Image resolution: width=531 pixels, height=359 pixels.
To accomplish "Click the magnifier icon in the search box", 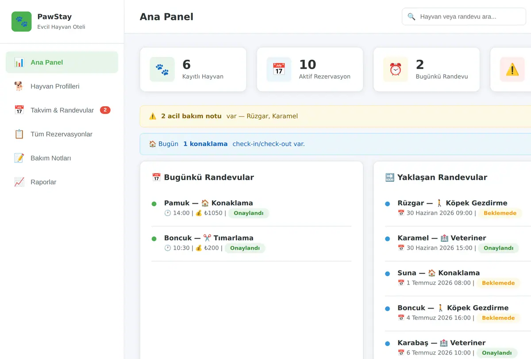I will [x=412, y=17].
